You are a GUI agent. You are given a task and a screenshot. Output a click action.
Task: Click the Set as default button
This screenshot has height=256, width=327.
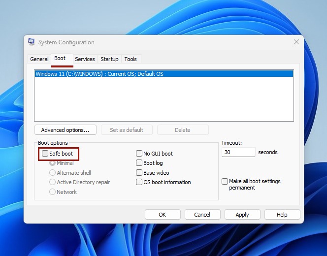(127, 130)
